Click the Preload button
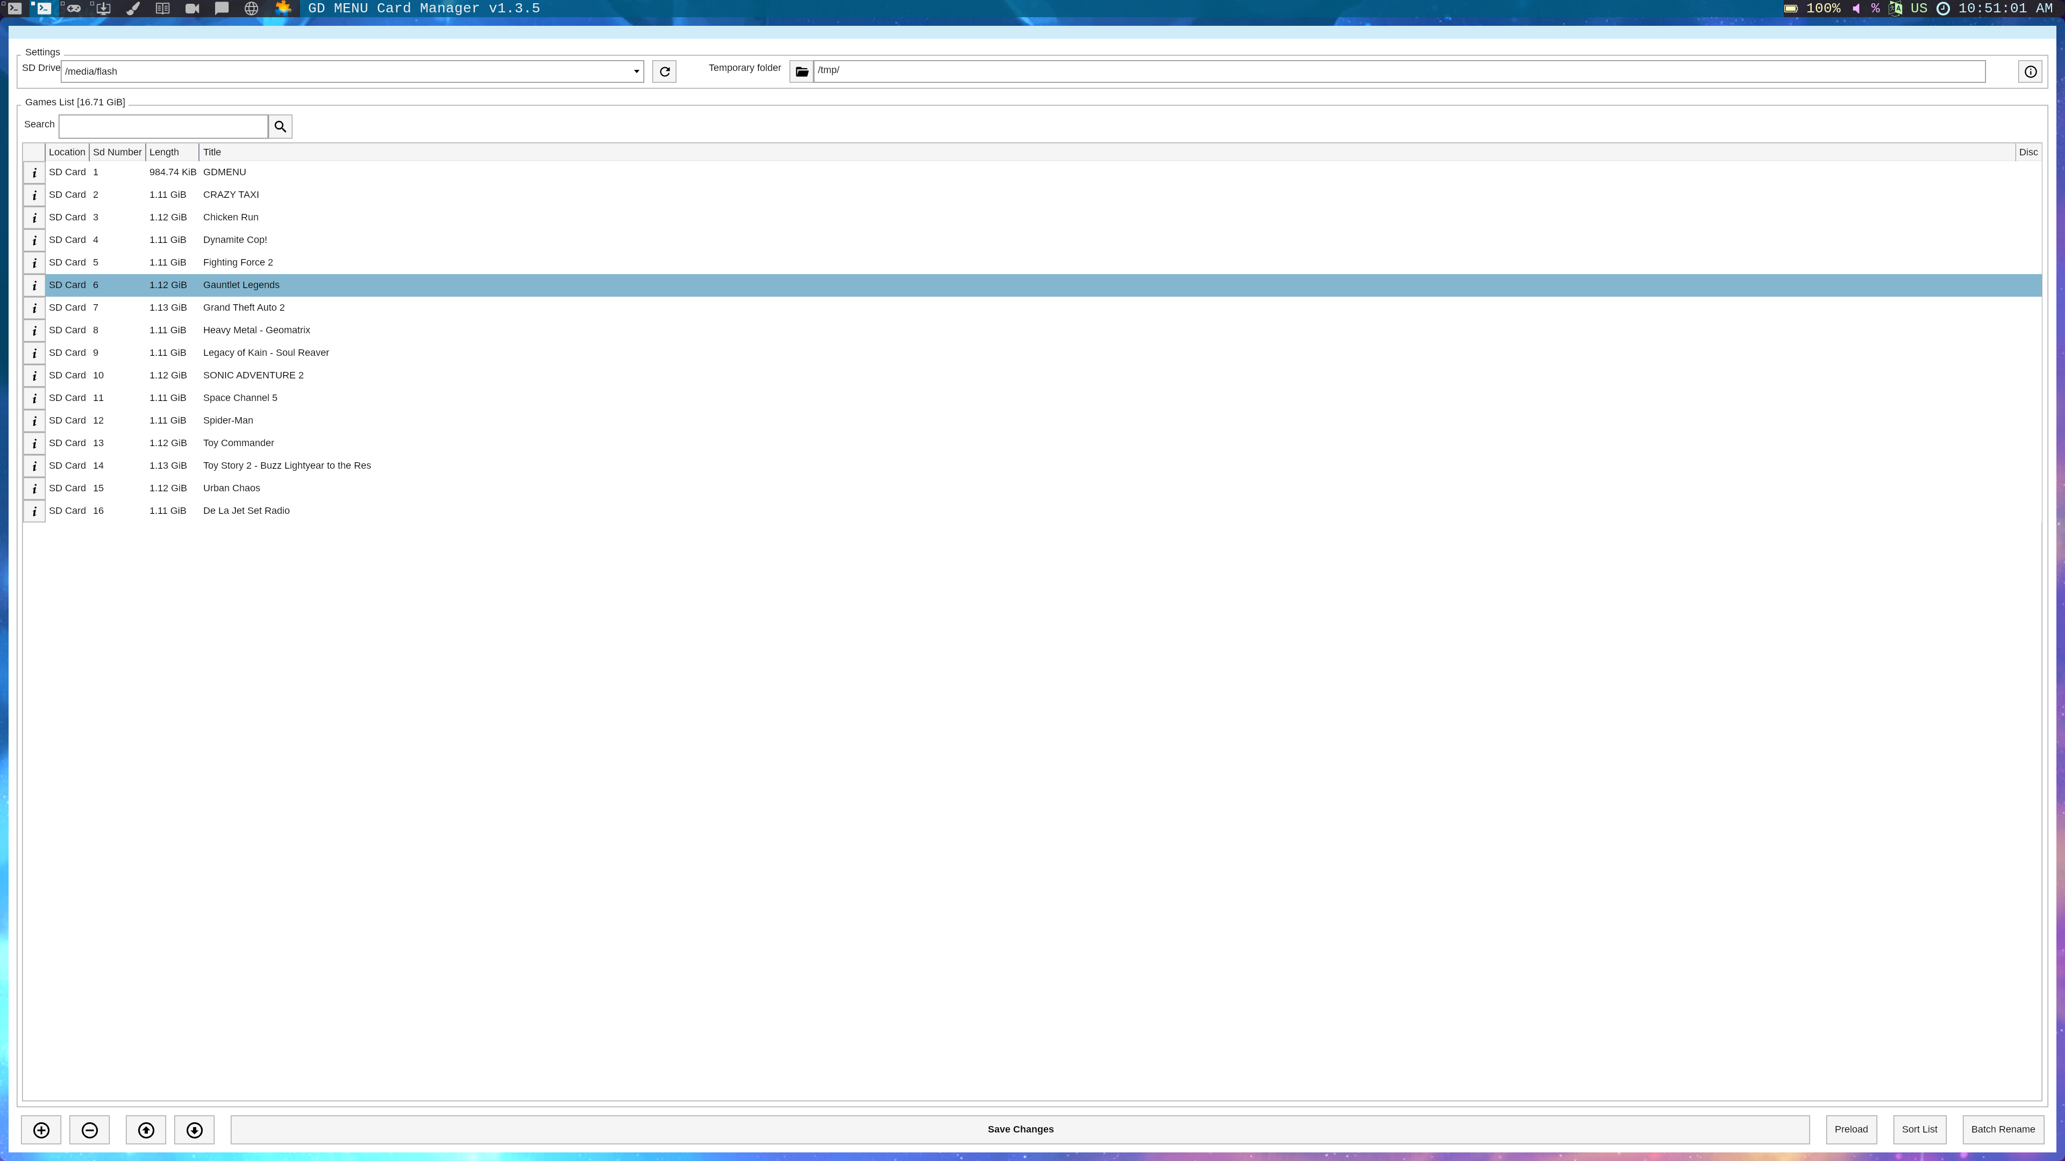Screen dimensions: 2065x1161 [1851, 1130]
